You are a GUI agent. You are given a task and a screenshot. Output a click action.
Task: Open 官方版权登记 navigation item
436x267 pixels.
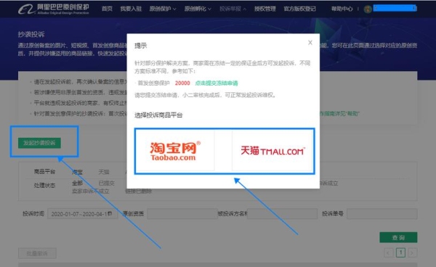(x=299, y=9)
